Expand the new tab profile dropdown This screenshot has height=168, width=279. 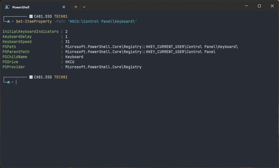tap(84, 7)
